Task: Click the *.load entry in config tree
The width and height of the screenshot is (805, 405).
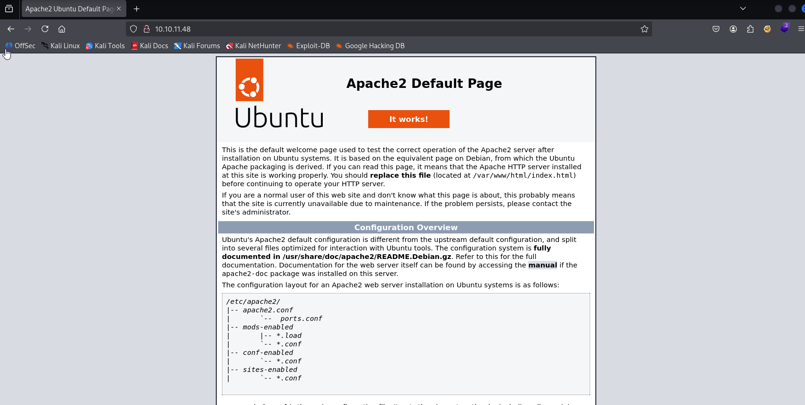Action: coord(289,336)
